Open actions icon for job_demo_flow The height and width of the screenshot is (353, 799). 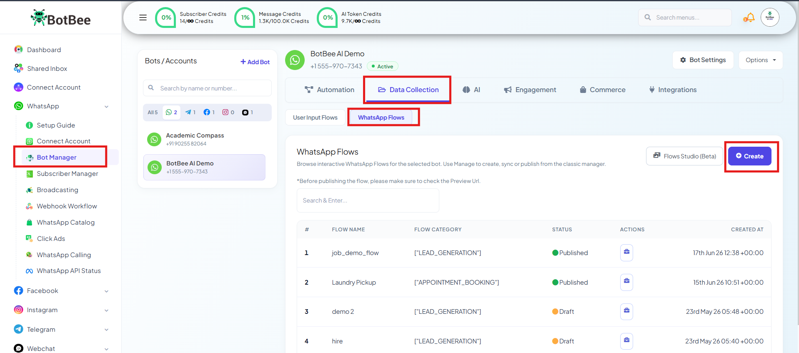pyautogui.click(x=626, y=253)
